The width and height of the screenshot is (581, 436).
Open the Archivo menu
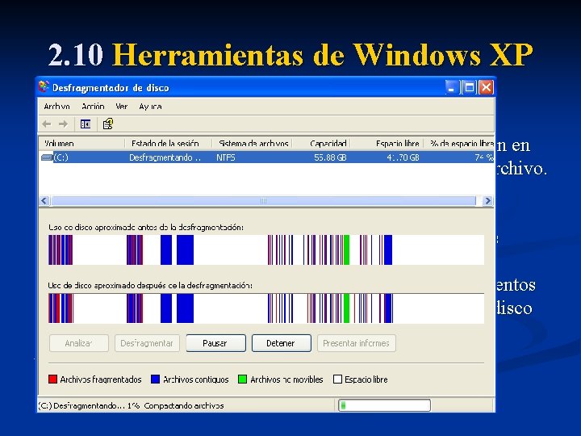click(x=56, y=107)
